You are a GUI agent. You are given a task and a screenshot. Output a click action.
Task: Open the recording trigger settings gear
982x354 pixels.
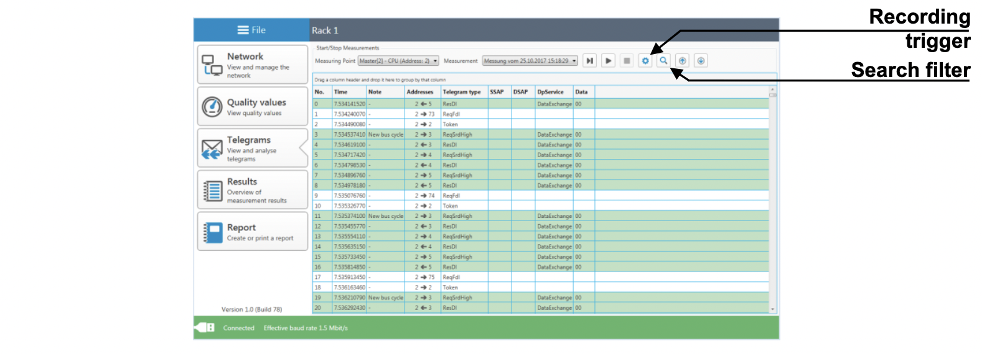point(645,61)
